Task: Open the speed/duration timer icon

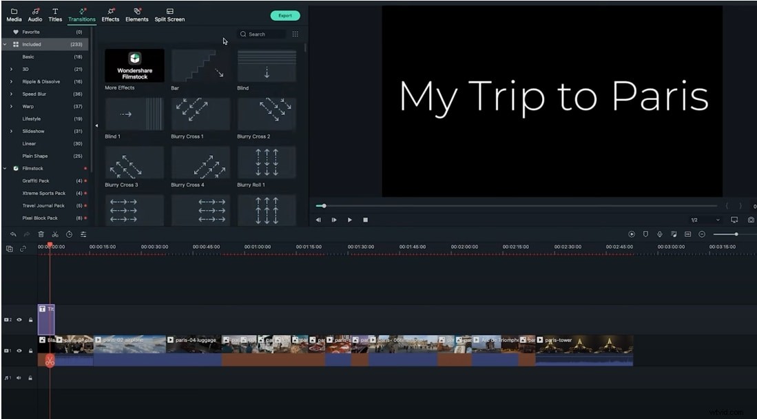Action: pyautogui.click(x=69, y=234)
